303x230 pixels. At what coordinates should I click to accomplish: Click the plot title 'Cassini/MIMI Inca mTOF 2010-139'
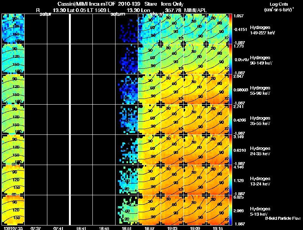click(x=99, y=4)
